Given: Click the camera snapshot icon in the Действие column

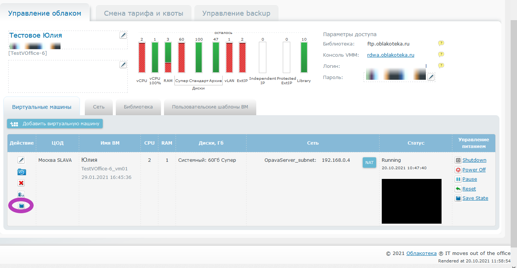Looking at the screenshot, I should [21, 194].
